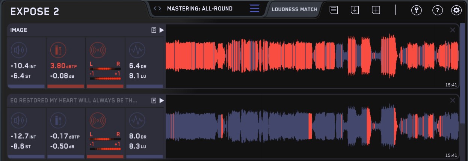Toggle the F button on IMAGE track
Image resolution: width=468 pixels, height=161 pixels.
(x=154, y=30)
